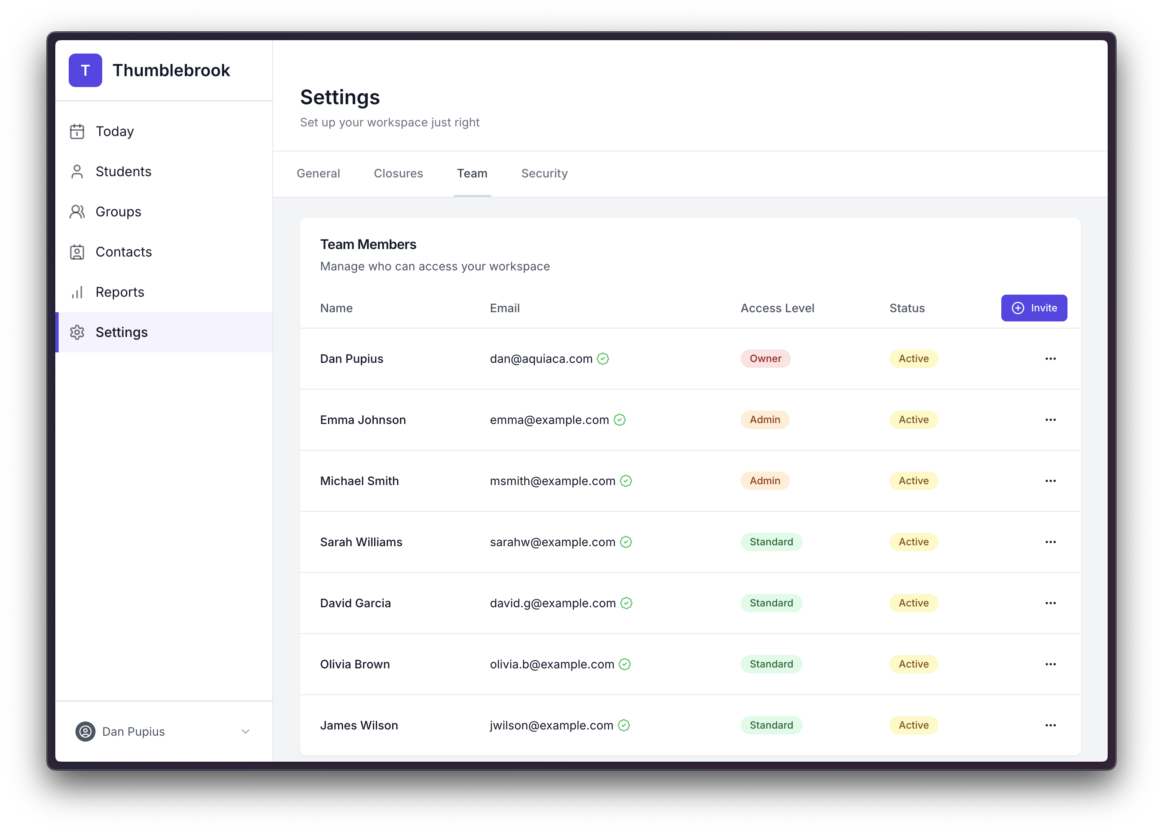Click Dan Pupius account name in sidebar footer
Image resolution: width=1163 pixels, height=832 pixels.
pyautogui.click(x=133, y=732)
